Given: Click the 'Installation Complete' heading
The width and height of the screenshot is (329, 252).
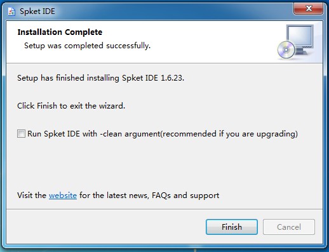Looking at the screenshot, I should click(60, 32).
